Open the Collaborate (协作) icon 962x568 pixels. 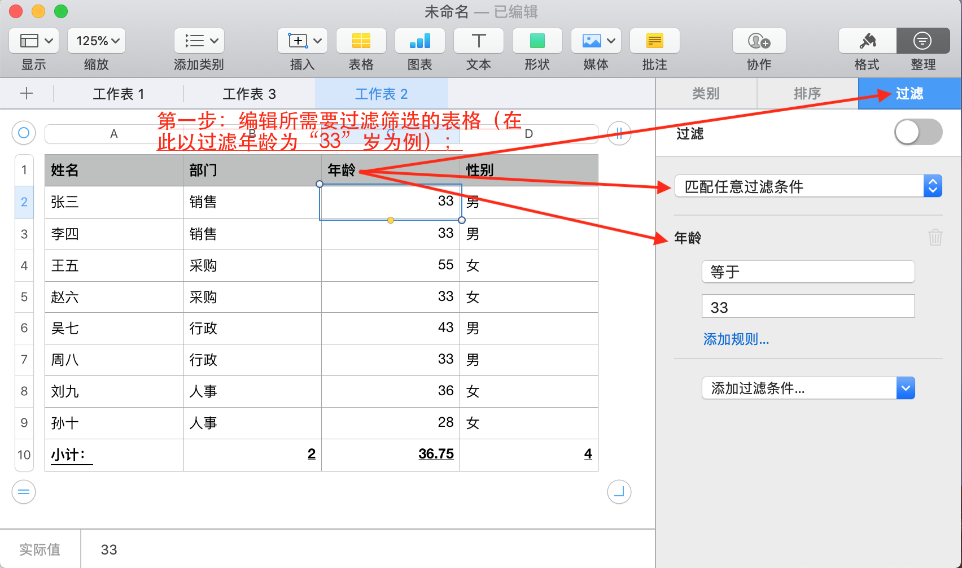[x=759, y=41]
